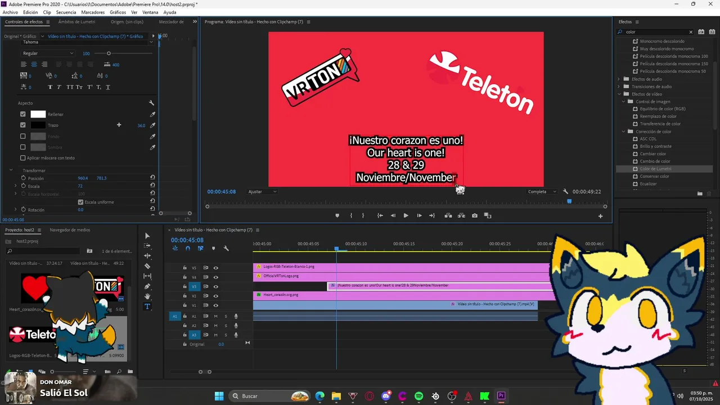This screenshot has width=720, height=405.
Task: Select the Selection arrow tool
Action: click(147, 236)
